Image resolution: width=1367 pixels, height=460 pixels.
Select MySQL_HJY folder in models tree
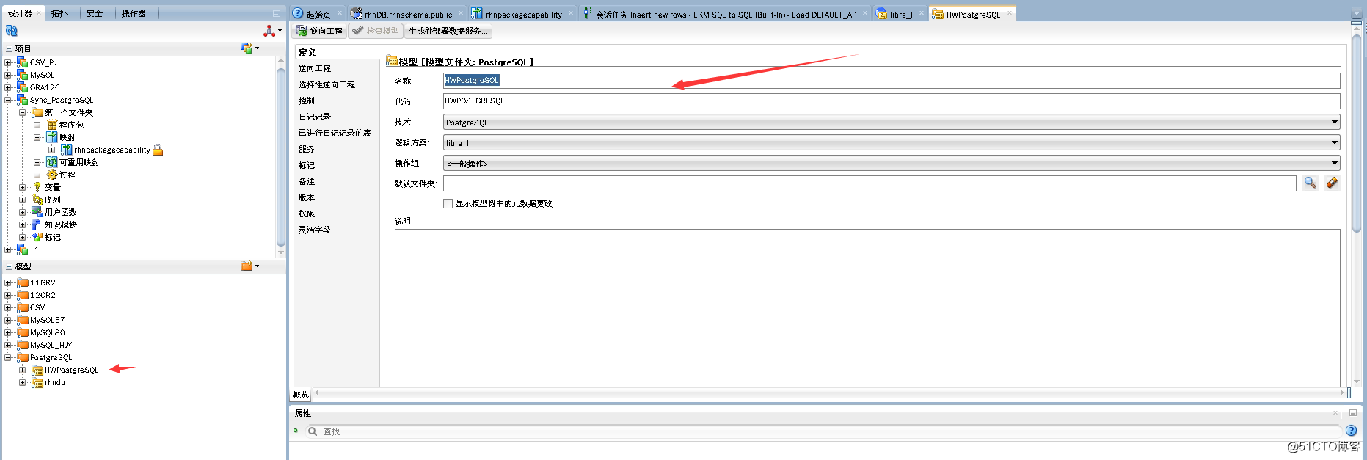[x=51, y=345]
